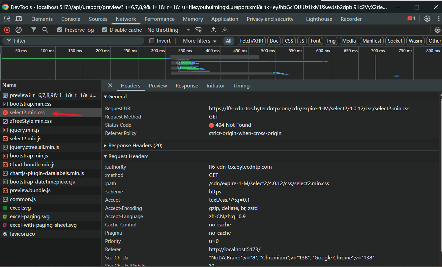Open the Recorder panel
Viewport: 442px width, 267px height.
coord(351,19)
